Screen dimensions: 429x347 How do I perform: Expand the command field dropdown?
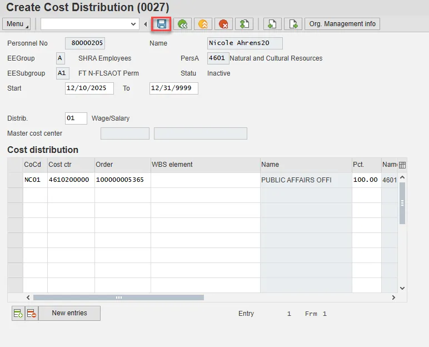coord(133,24)
